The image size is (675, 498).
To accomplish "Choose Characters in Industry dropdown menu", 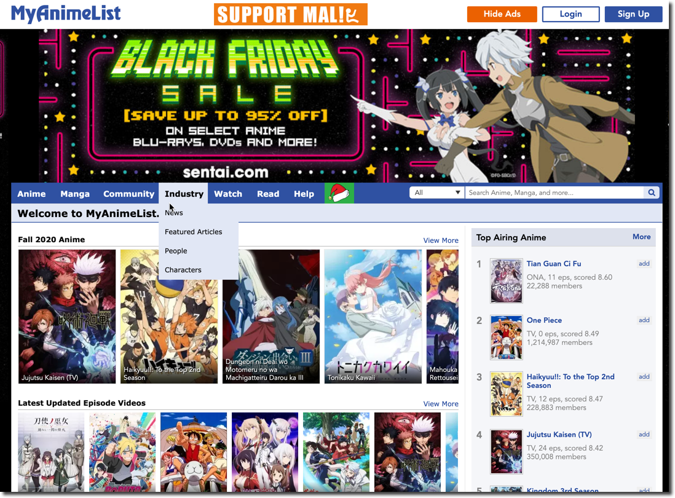I will 183,270.
